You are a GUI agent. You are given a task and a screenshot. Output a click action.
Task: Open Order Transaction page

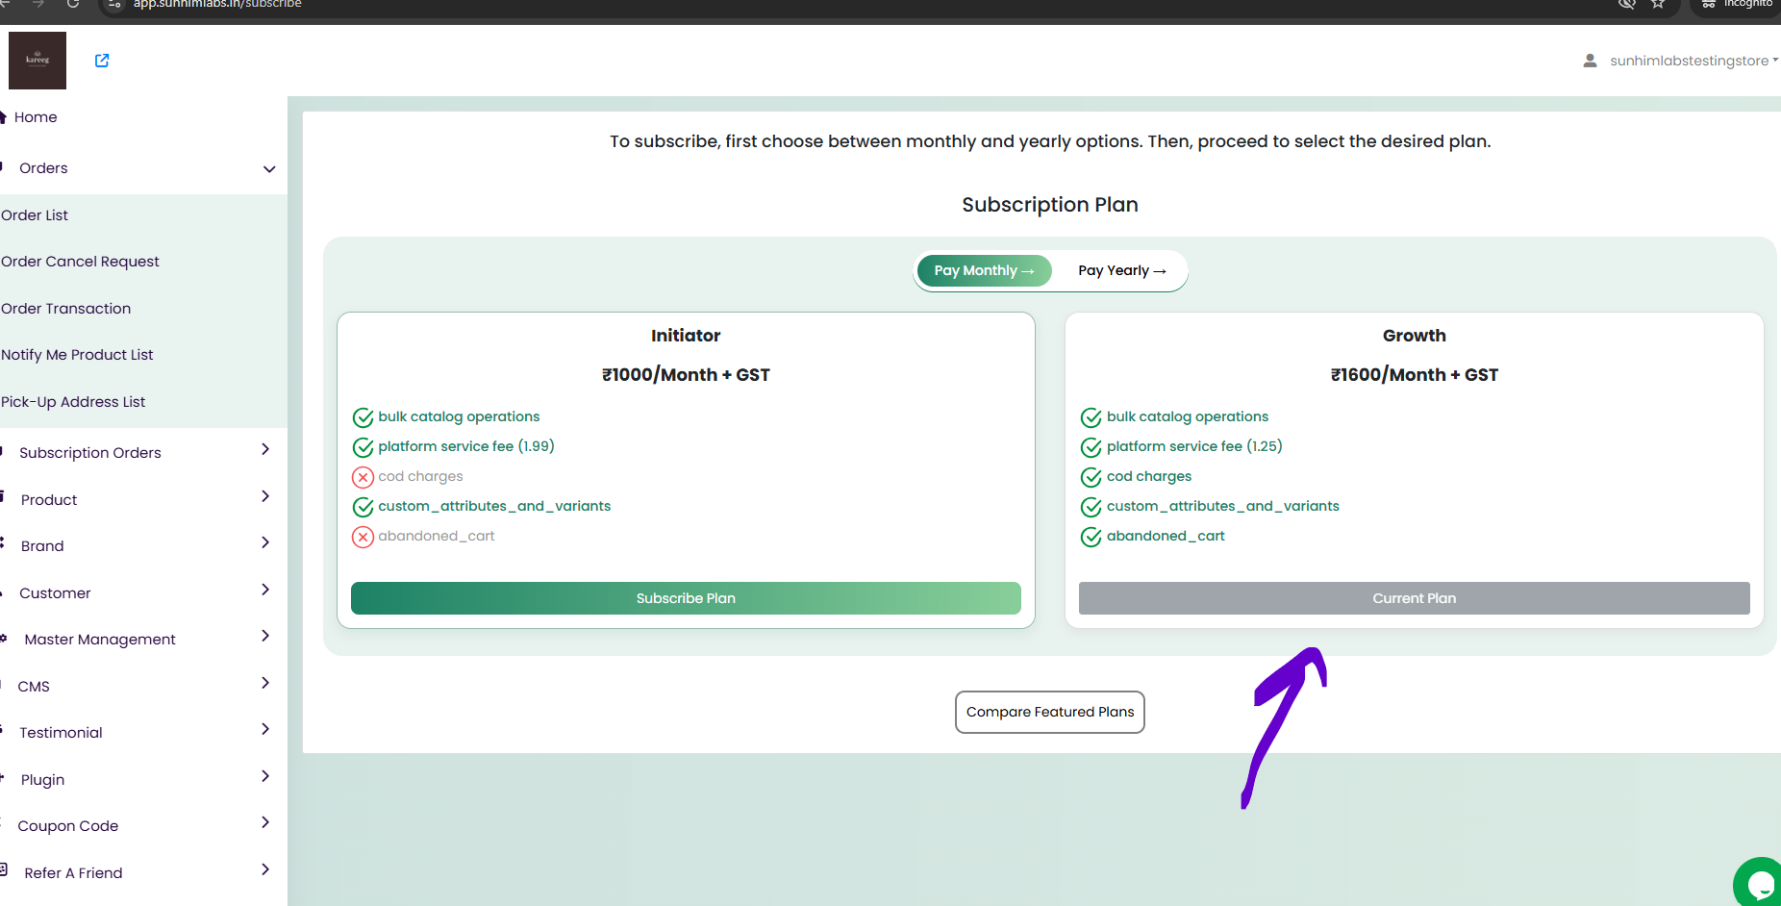[x=65, y=309]
